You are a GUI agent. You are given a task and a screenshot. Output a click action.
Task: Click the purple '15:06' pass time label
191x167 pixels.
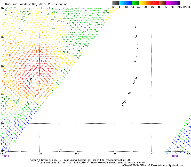[175, 156]
